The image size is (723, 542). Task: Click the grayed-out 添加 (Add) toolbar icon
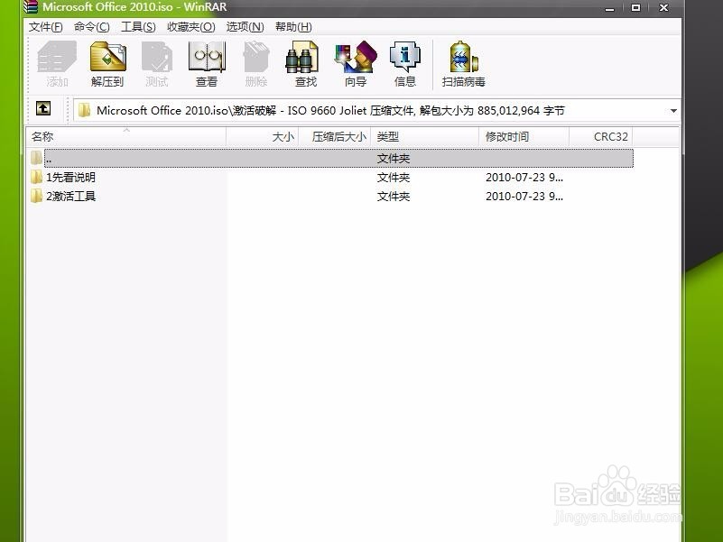57,57
